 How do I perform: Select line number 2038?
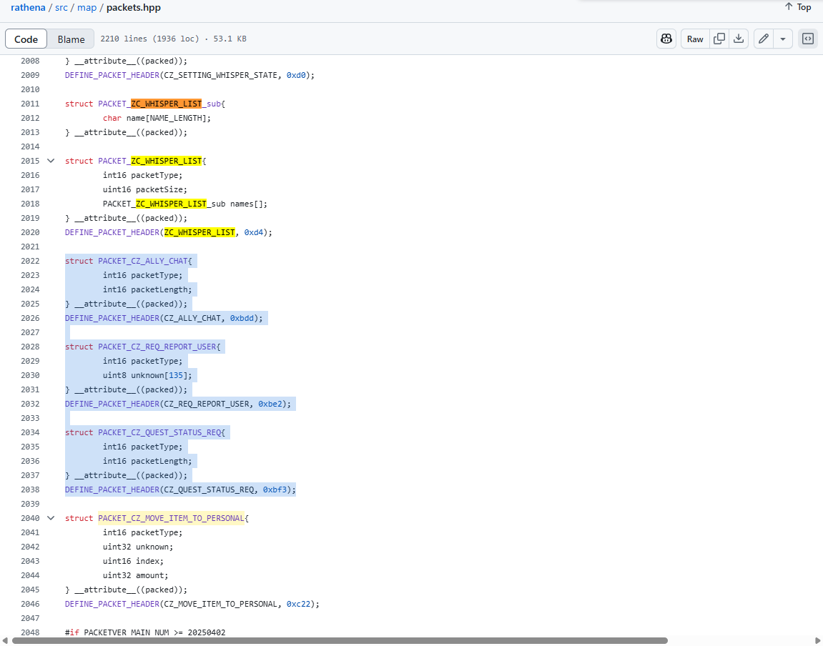pyautogui.click(x=30, y=490)
